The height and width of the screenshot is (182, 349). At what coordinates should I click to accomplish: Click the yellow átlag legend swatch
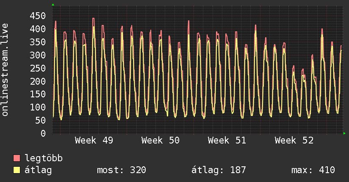point(17,170)
